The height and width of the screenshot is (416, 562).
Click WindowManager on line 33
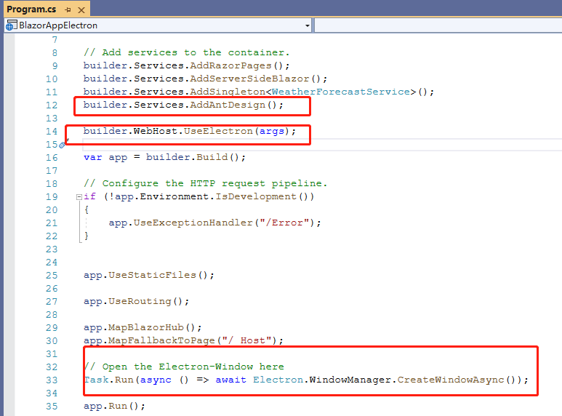point(350,380)
